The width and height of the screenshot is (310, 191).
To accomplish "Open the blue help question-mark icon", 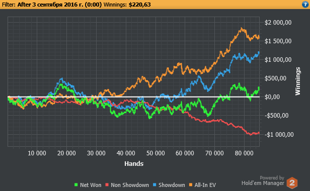I will point(305,5).
